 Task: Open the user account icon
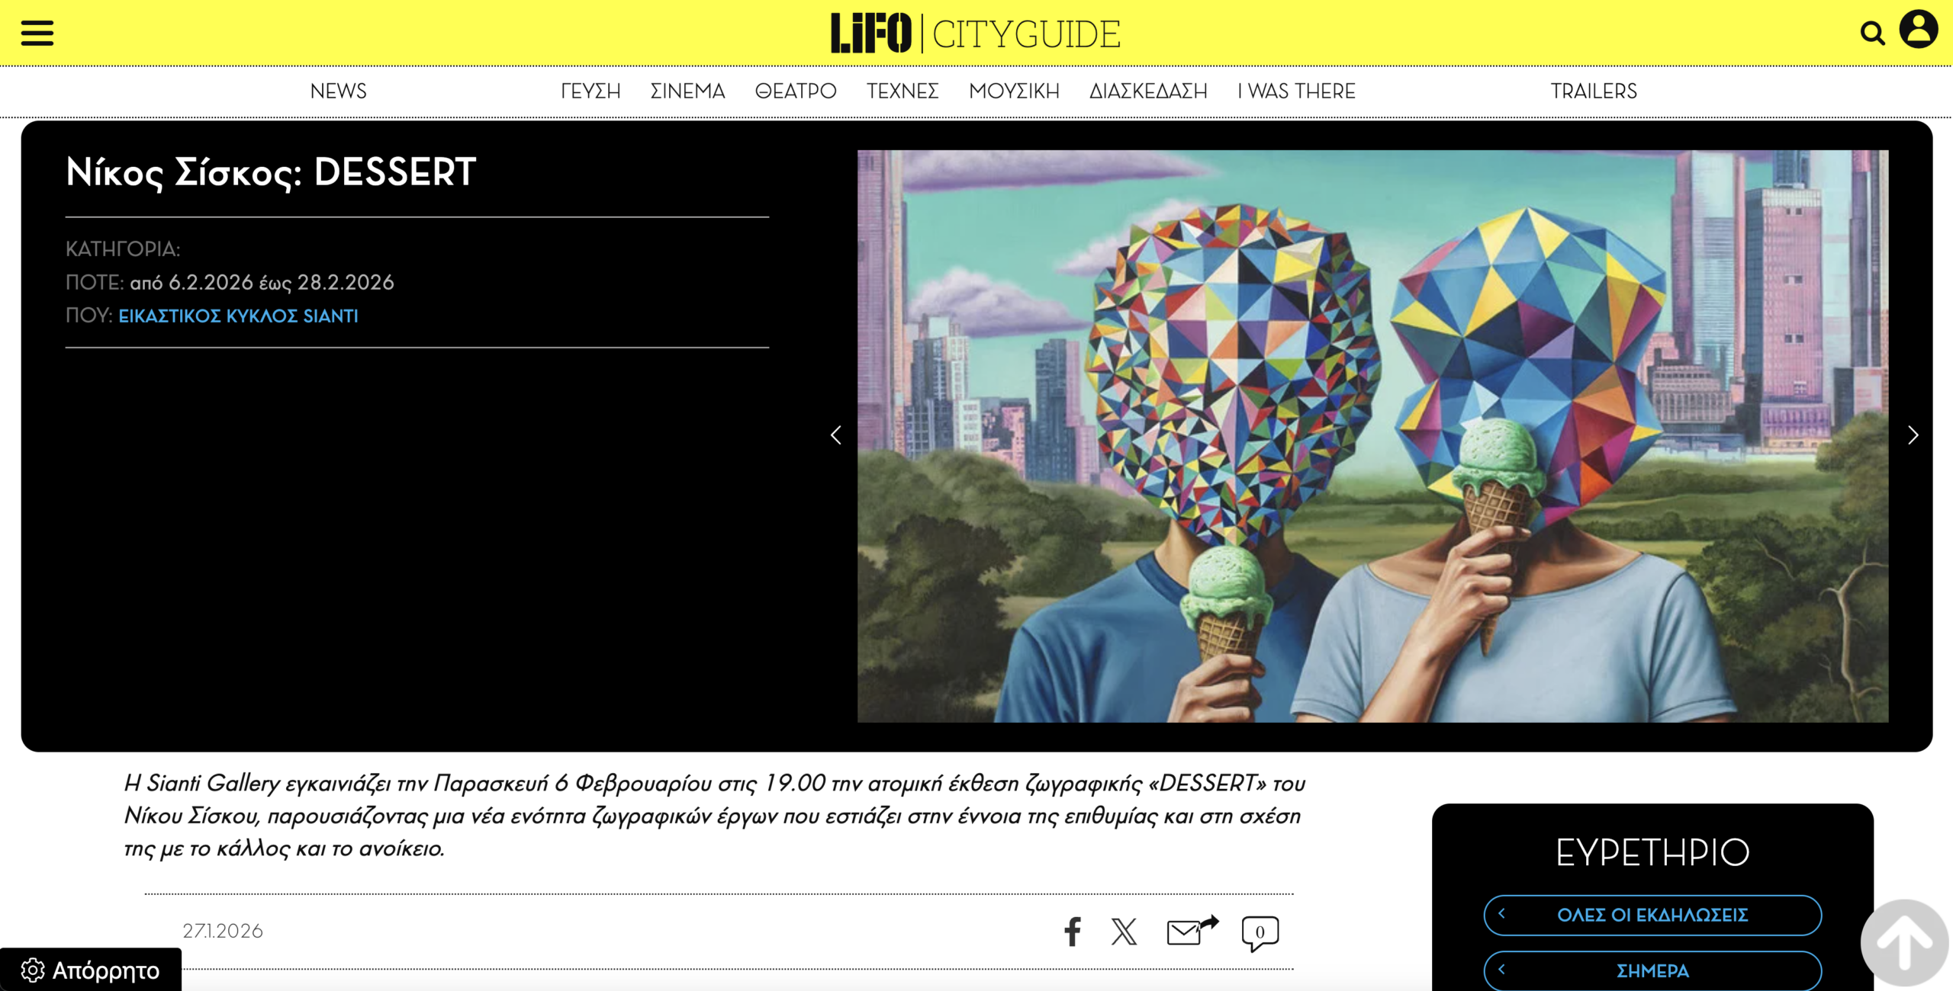coord(1918,30)
